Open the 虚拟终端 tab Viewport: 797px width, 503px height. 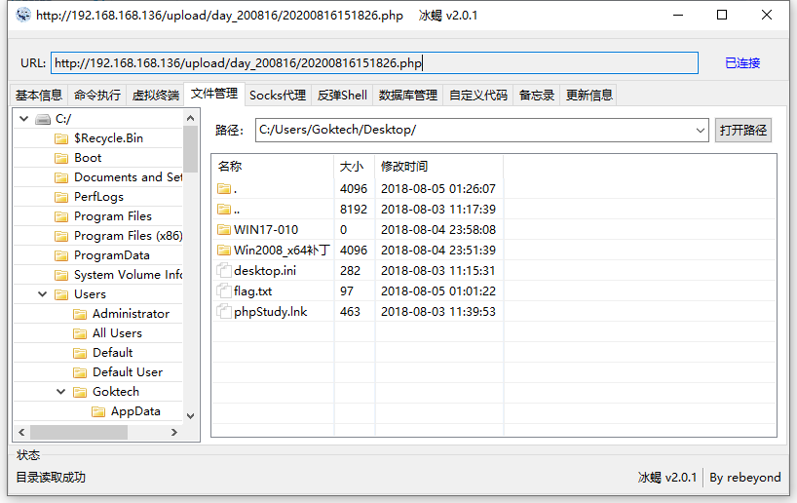pos(156,96)
